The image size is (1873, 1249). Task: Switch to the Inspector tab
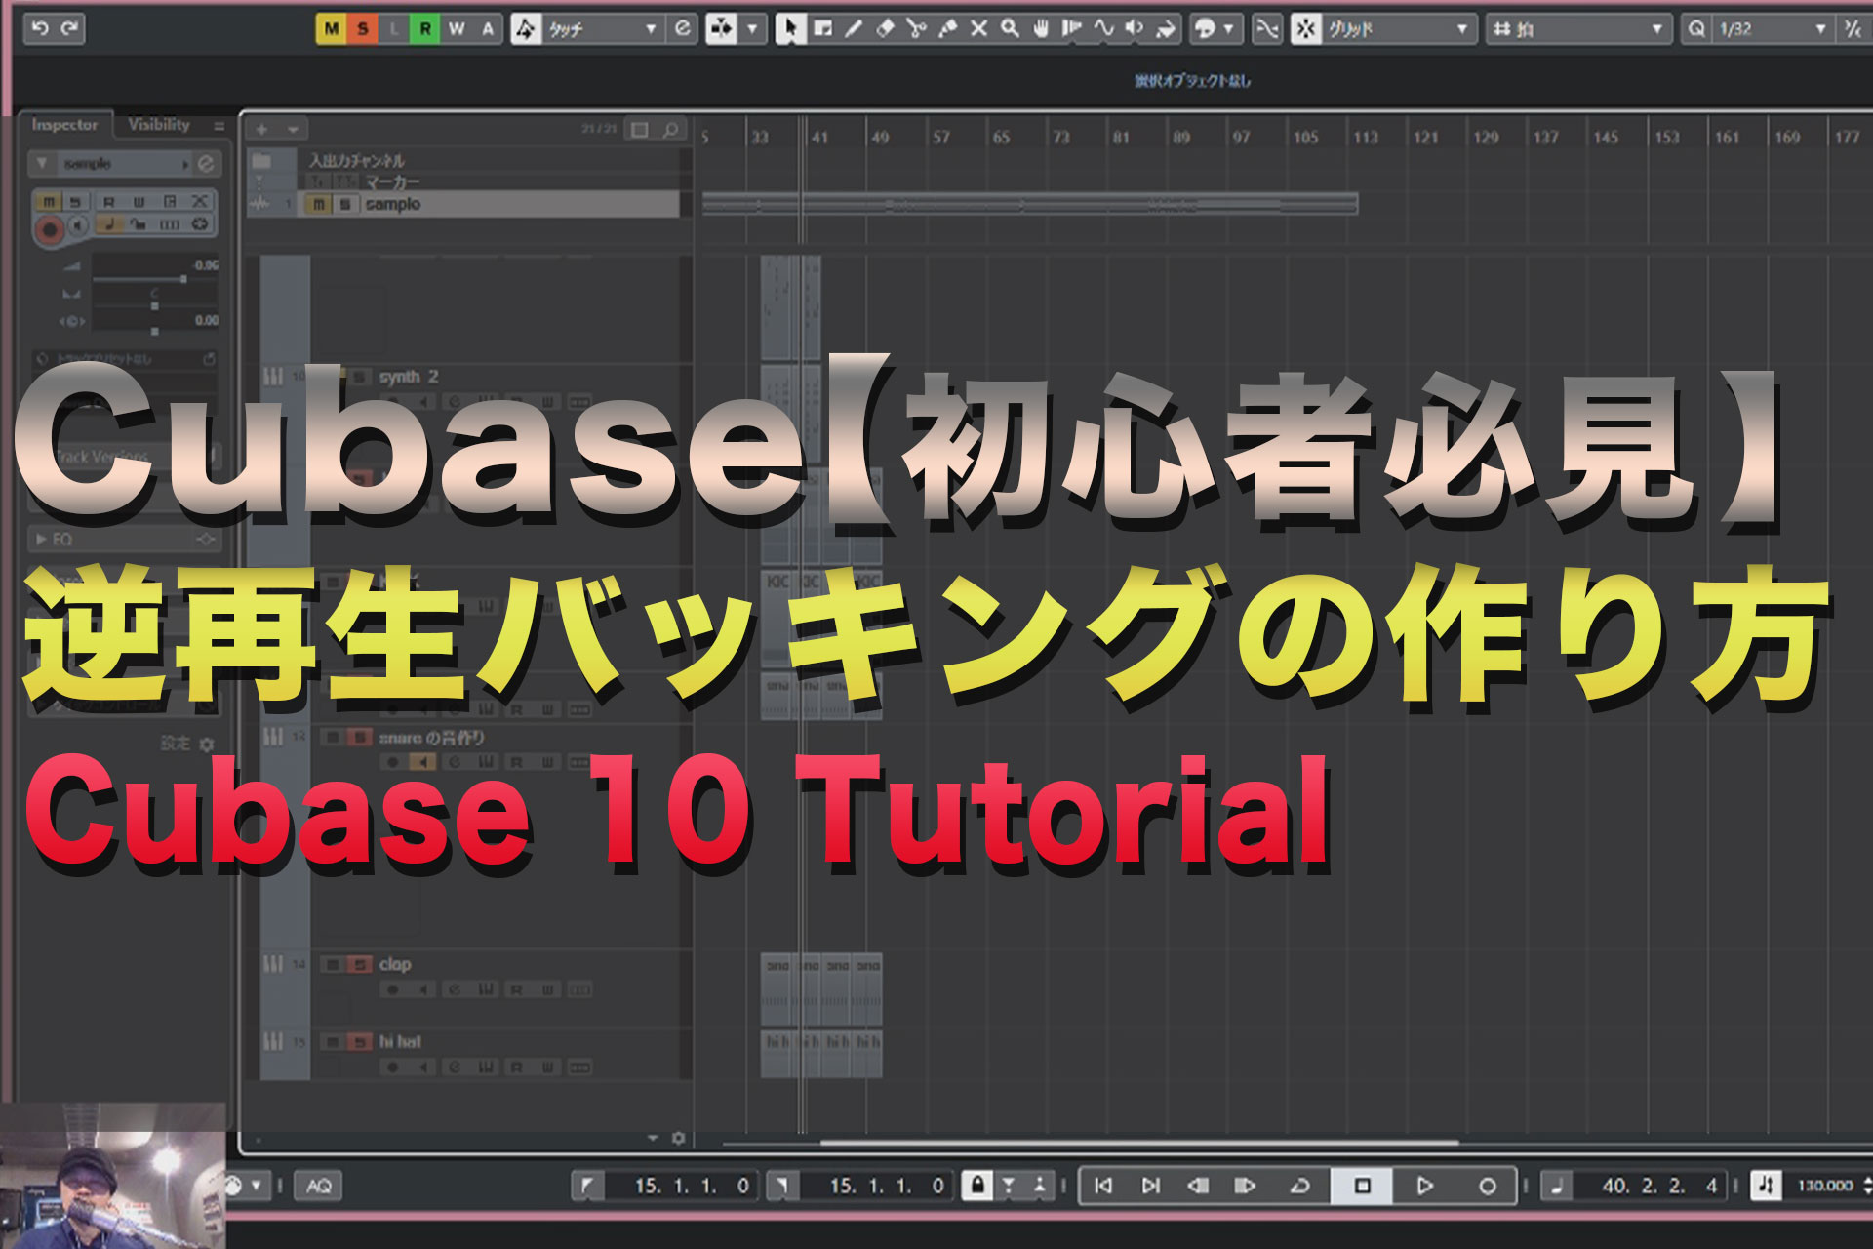(64, 125)
